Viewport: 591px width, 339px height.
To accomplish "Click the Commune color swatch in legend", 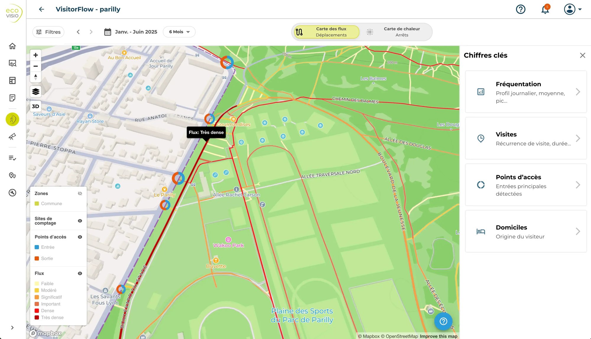I will click(x=37, y=204).
